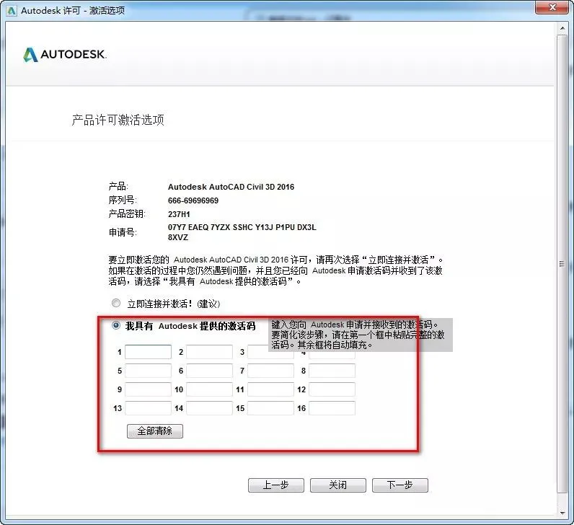Click activation code field 9
Image resolution: width=574 pixels, height=525 pixels.
pyautogui.click(x=148, y=389)
